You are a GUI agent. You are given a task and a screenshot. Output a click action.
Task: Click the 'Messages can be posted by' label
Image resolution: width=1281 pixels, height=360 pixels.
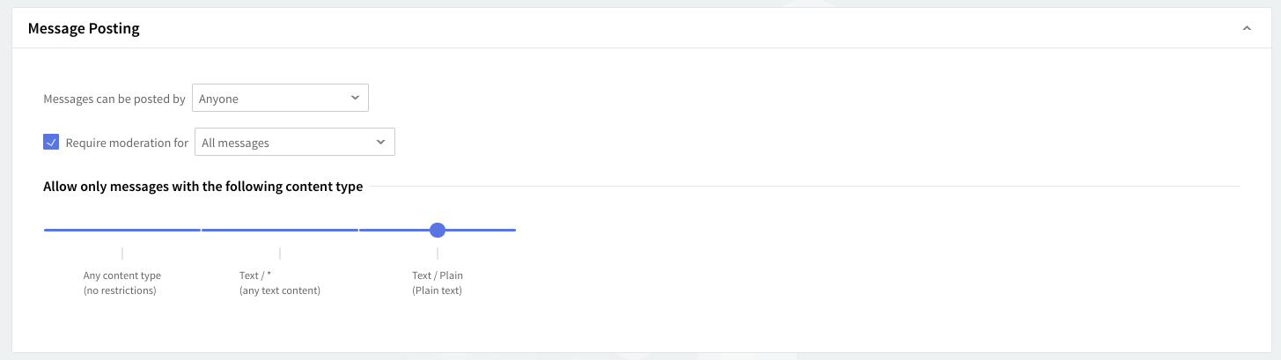[114, 99]
